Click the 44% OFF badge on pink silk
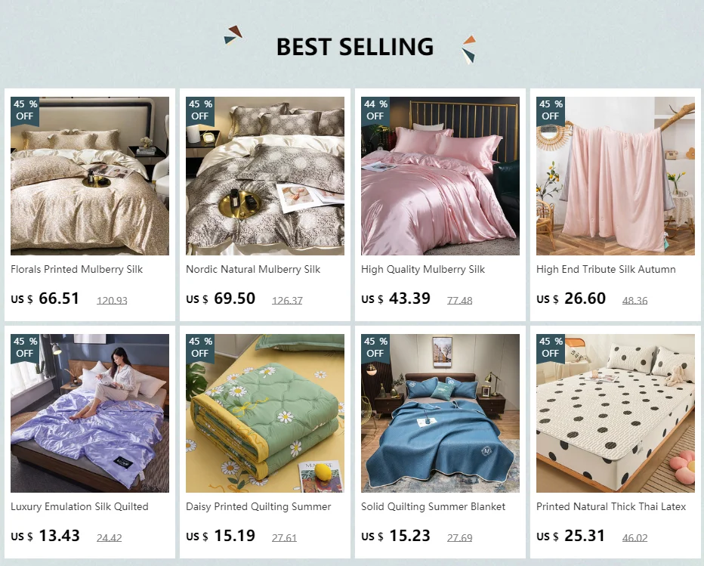This screenshot has height=566, width=704. [x=375, y=110]
